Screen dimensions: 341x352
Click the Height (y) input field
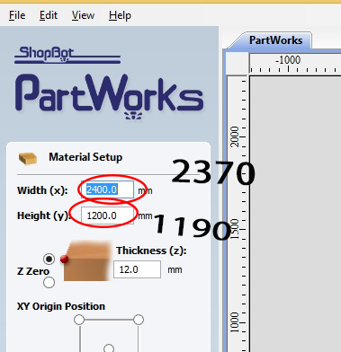coord(107,216)
